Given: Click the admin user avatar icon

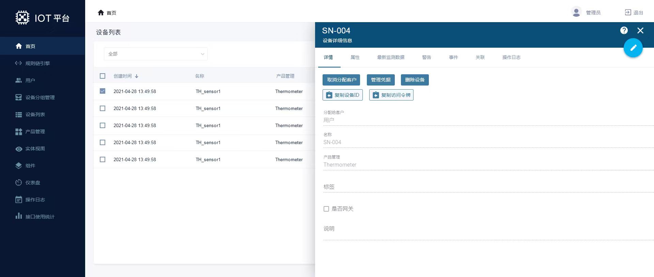Looking at the screenshot, I should pos(576,12).
